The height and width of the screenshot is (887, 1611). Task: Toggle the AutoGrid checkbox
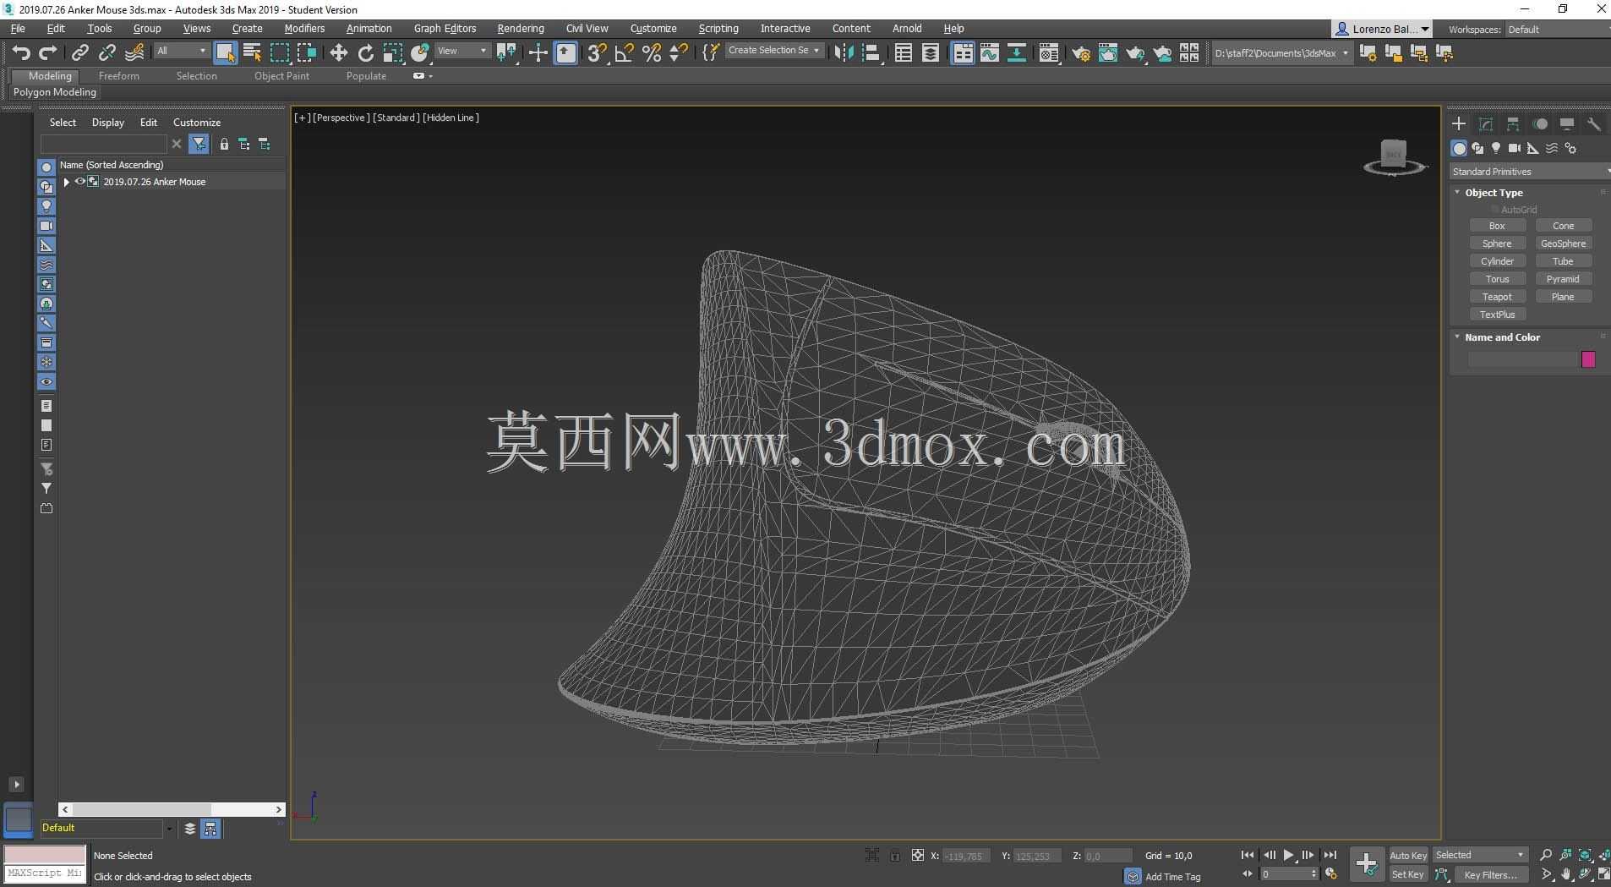coord(1494,210)
